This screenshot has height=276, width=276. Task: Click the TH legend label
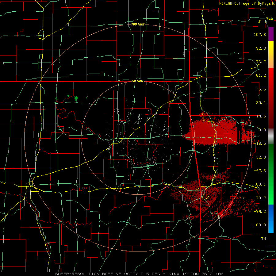[263, 239]
